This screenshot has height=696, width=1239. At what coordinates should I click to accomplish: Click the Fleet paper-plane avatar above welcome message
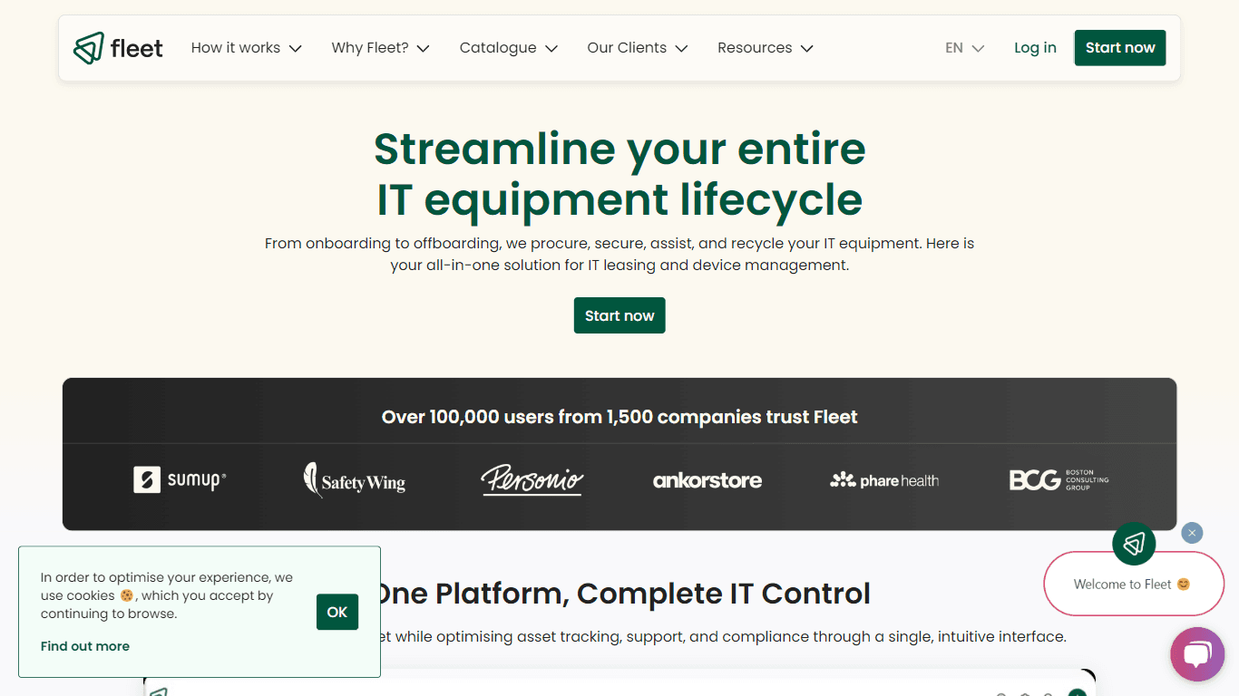tap(1134, 544)
